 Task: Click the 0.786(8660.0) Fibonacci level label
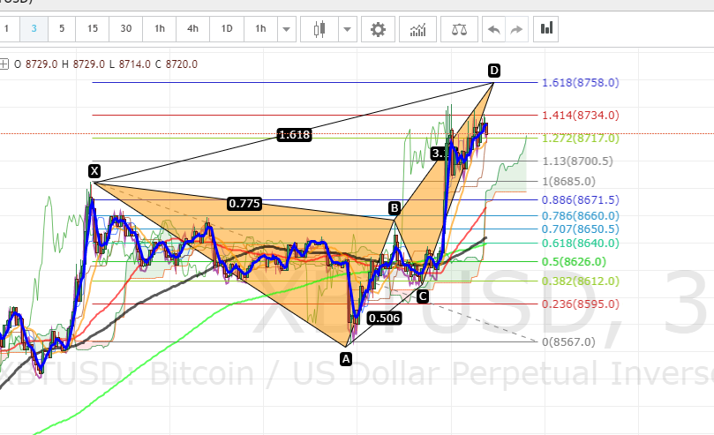(x=581, y=215)
